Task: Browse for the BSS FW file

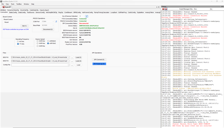Action: 72,58
